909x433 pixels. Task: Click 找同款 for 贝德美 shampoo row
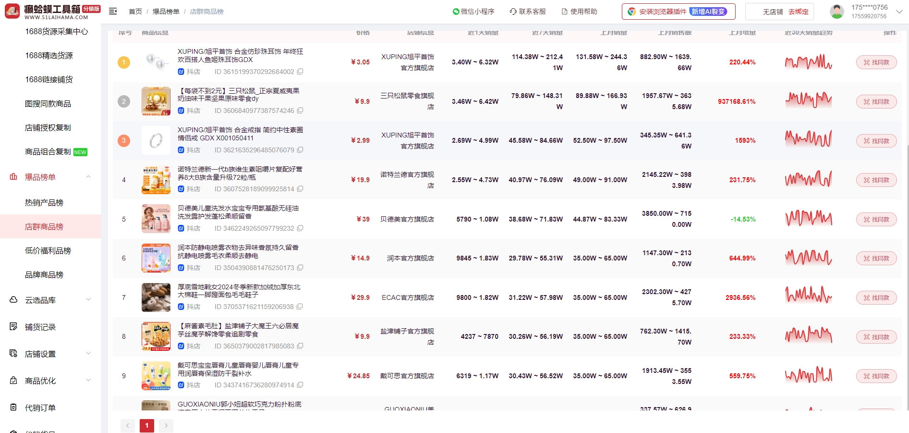coord(876,219)
